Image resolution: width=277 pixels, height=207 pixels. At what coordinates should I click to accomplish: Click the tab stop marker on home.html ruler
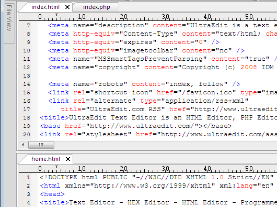56,167
